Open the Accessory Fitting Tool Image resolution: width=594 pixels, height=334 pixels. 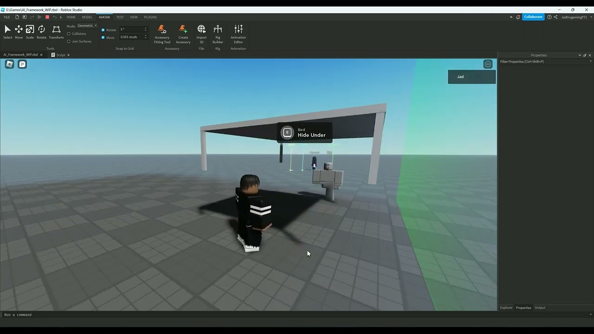tap(162, 34)
